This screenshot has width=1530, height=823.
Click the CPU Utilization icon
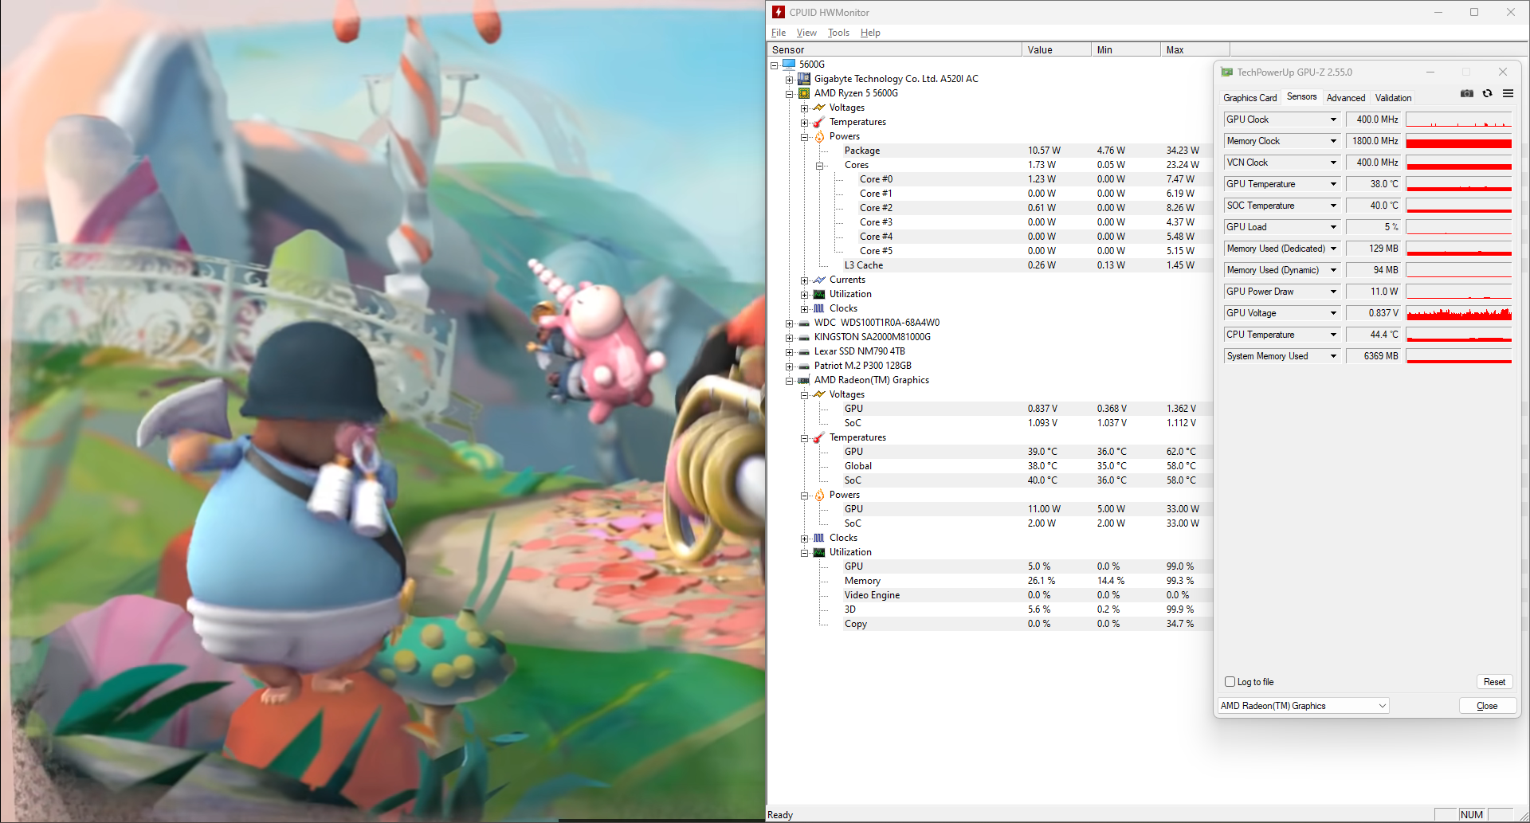tap(819, 294)
